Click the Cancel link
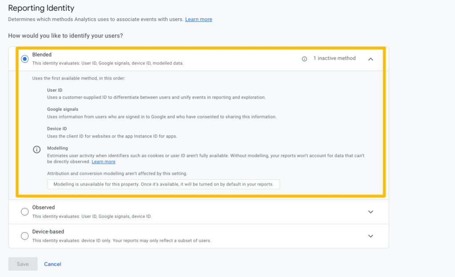The width and height of the screenshot is (455, 277). coord(52,264)
